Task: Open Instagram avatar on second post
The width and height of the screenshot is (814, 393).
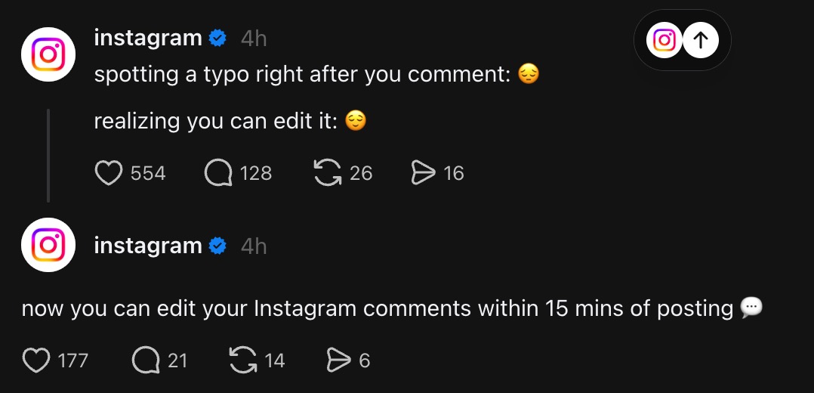Action: (48, 246)
